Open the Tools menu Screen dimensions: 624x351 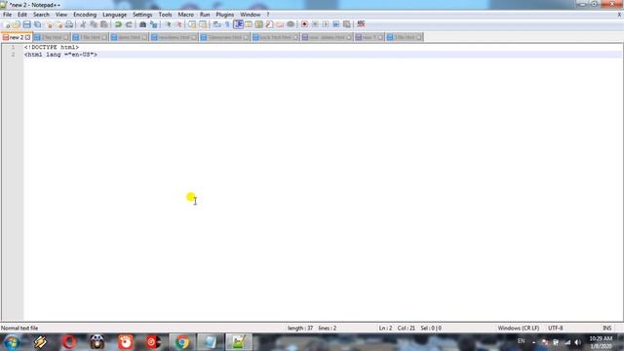pyautogui.click(x=165, y=15)
